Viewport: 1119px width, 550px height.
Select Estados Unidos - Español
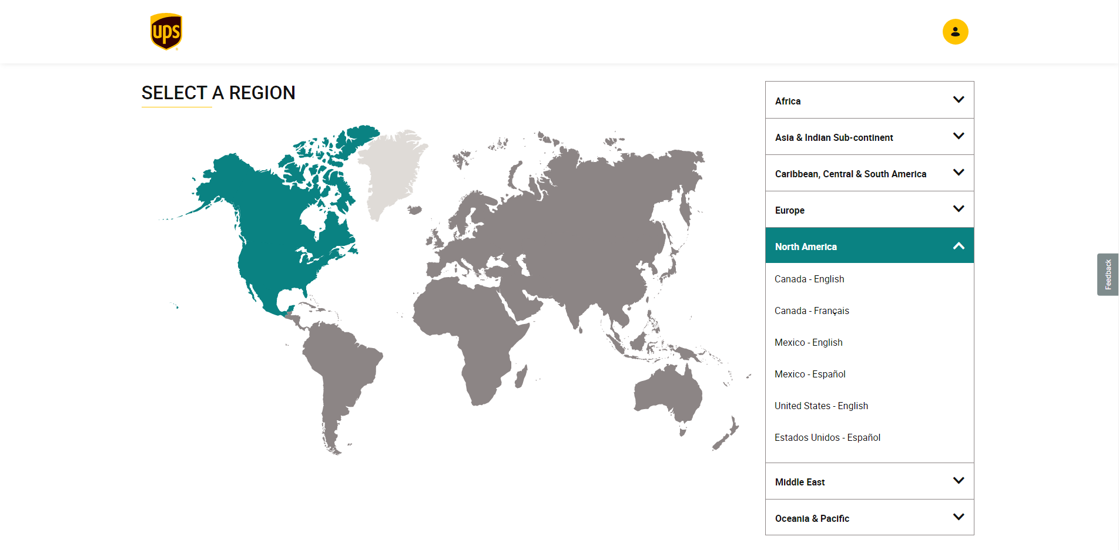point(827,437)
